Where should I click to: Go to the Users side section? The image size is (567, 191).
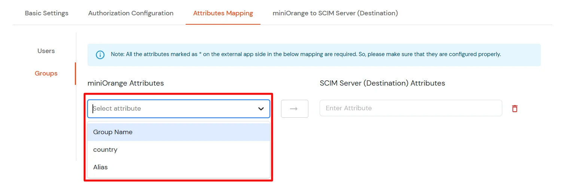tap(46, 51)
